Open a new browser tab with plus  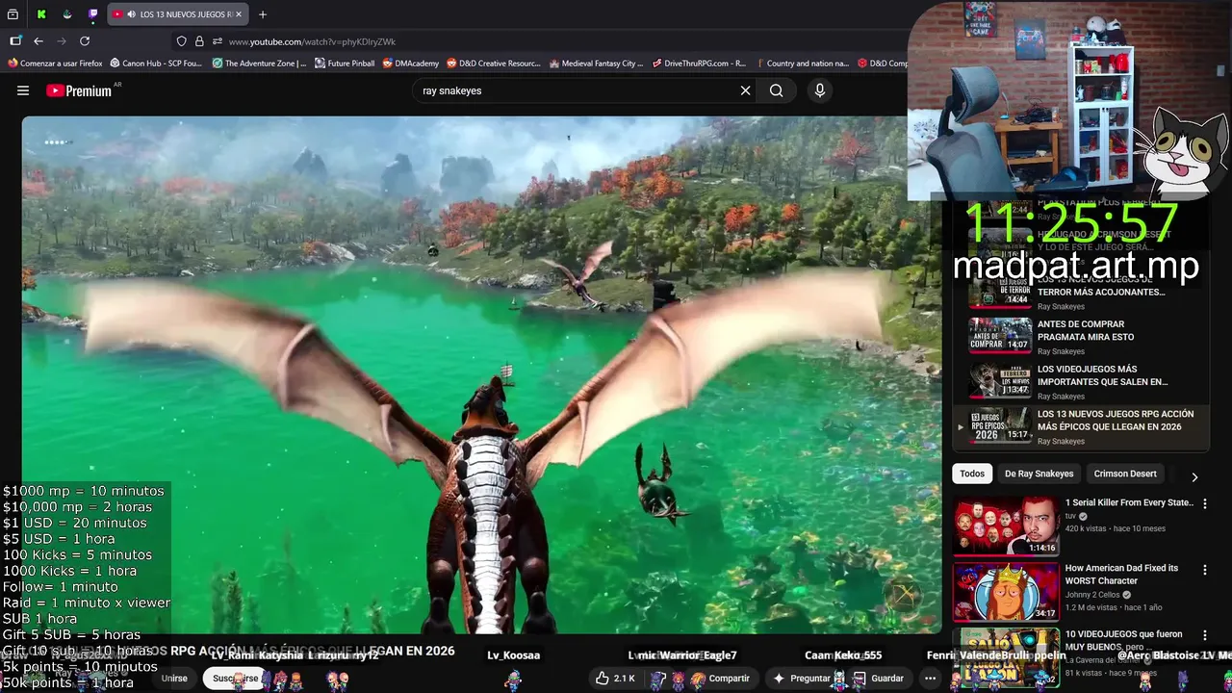click(x=263, y=14)
